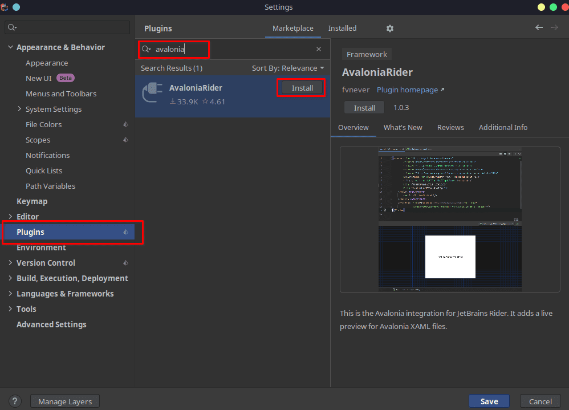Clear the plugin search with the X icon
Image resolution: width=569 pixels, height=410 pixels.
pos(319,49)
